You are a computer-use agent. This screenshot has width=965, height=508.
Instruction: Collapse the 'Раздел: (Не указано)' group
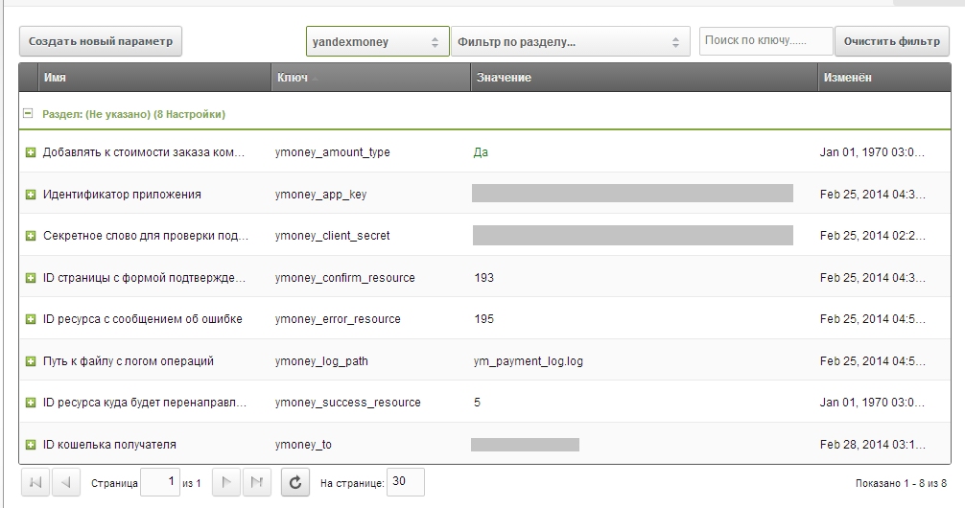point(28,114)
